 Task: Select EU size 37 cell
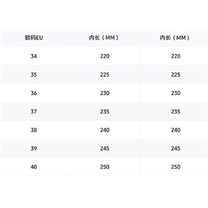[34, 111]
